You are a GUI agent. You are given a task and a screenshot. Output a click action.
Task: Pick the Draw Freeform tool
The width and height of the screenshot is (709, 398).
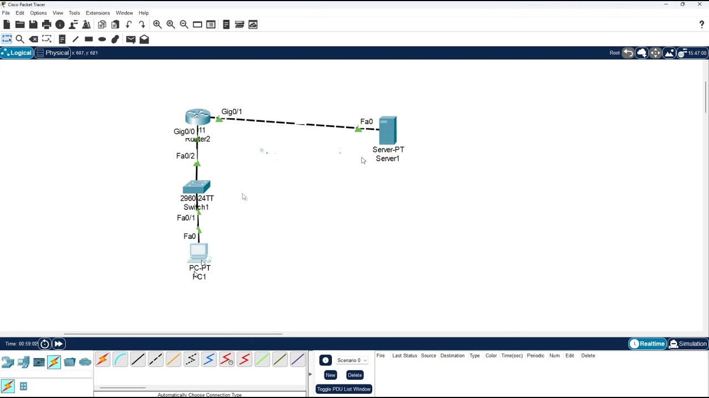(x=115, y=39)
